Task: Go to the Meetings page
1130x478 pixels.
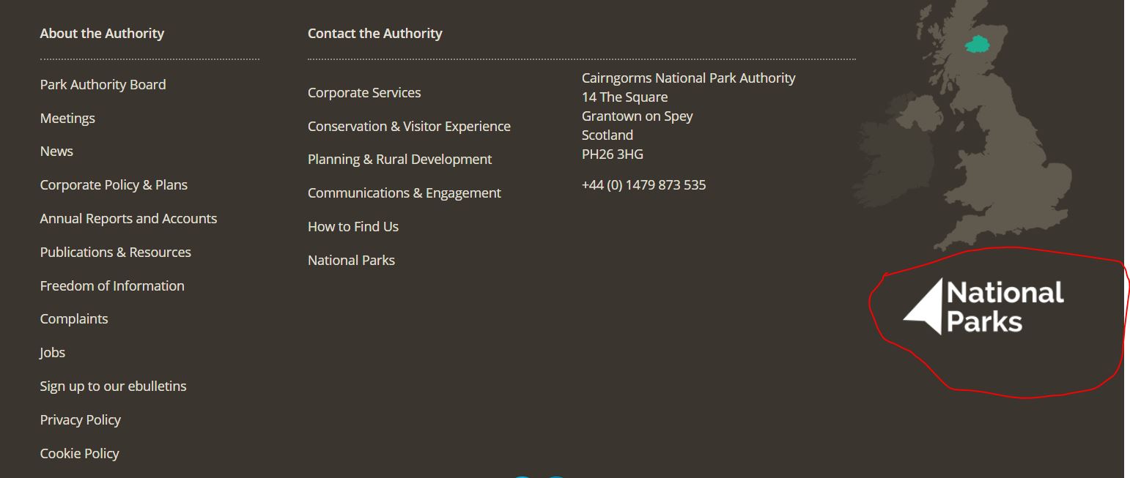Action: coord(67,118)
